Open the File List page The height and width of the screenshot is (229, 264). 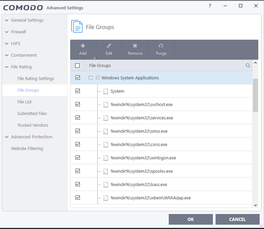(24, 102)
